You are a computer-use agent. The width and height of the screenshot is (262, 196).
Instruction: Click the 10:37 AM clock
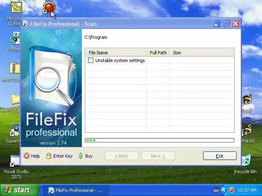coord(247,190)
